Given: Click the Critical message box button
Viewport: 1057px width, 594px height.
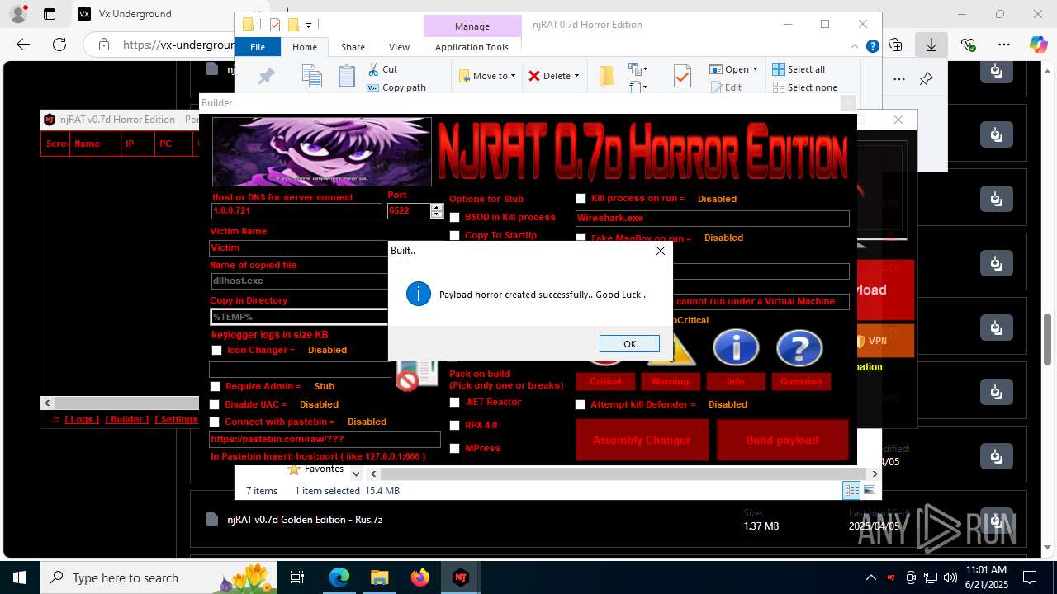Looking at the screenshot, I should coord(605,381).
